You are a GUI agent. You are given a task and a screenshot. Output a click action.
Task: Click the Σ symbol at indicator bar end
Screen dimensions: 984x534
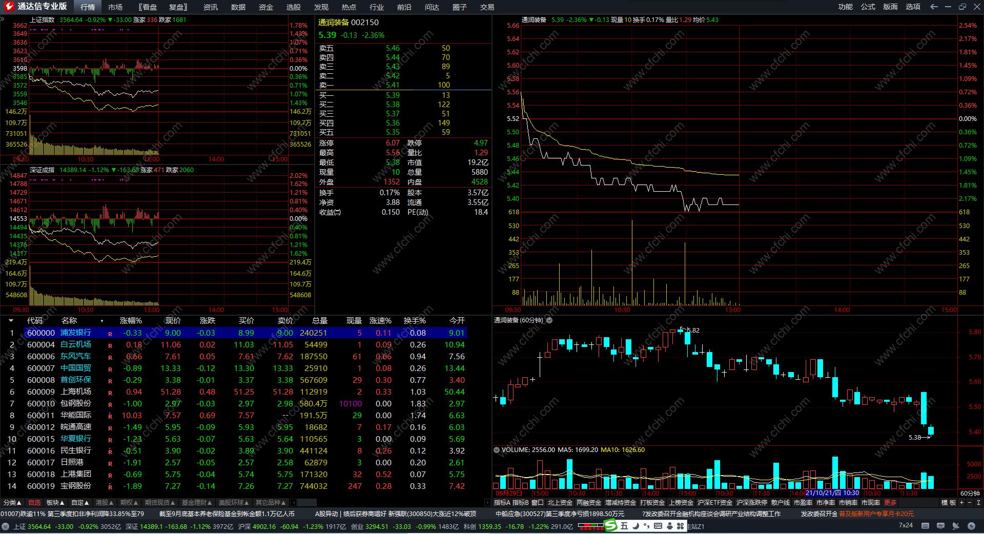978,503
